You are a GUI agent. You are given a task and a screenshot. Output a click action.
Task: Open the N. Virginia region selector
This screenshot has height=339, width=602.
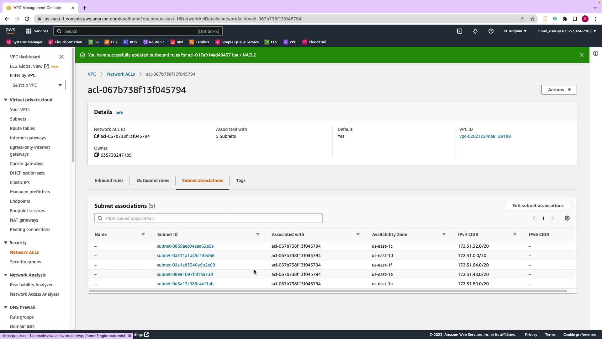pyautogui.click(x=515, y=31)
